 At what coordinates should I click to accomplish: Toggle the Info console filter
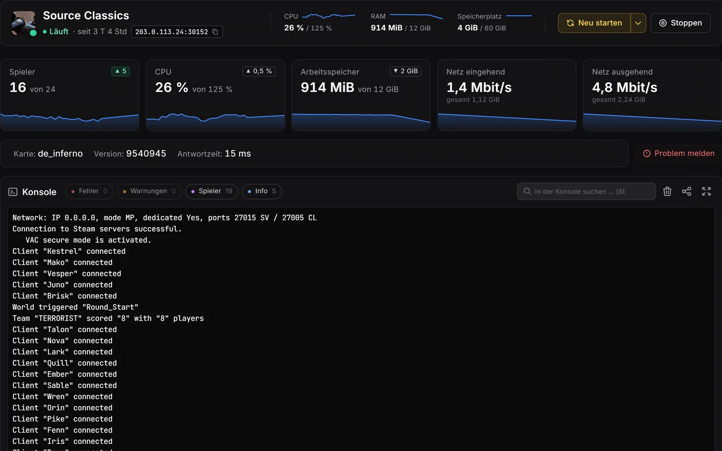[x=262, y=191]
